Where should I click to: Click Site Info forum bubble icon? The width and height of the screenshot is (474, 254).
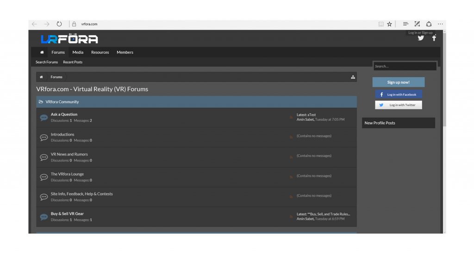pos(44,197)
